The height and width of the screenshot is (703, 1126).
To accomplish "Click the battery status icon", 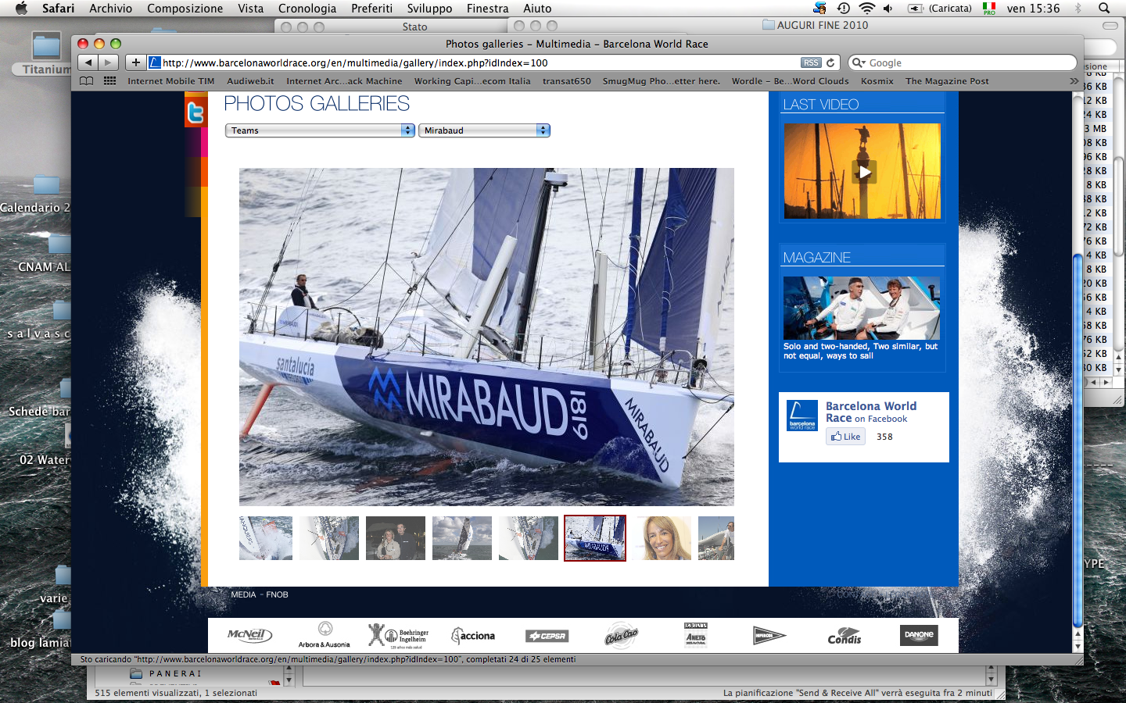I will coord(916,8).
